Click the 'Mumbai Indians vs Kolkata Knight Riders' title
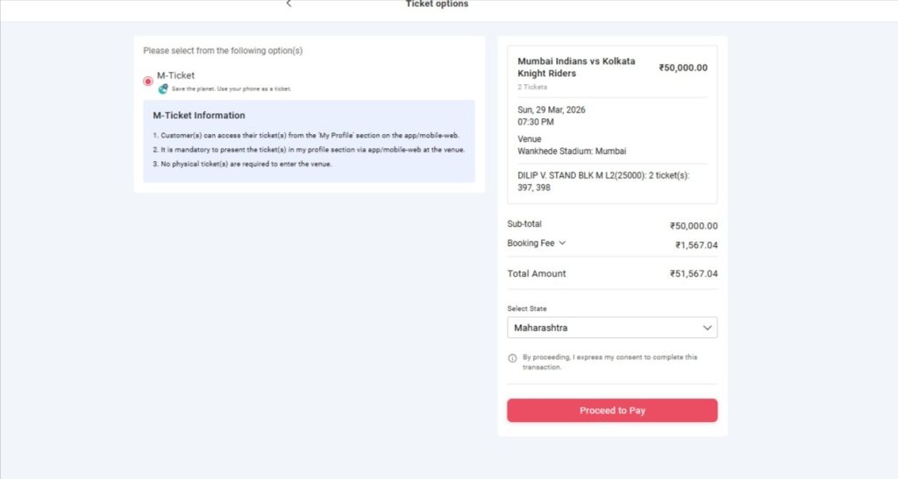 pos(576,67)
